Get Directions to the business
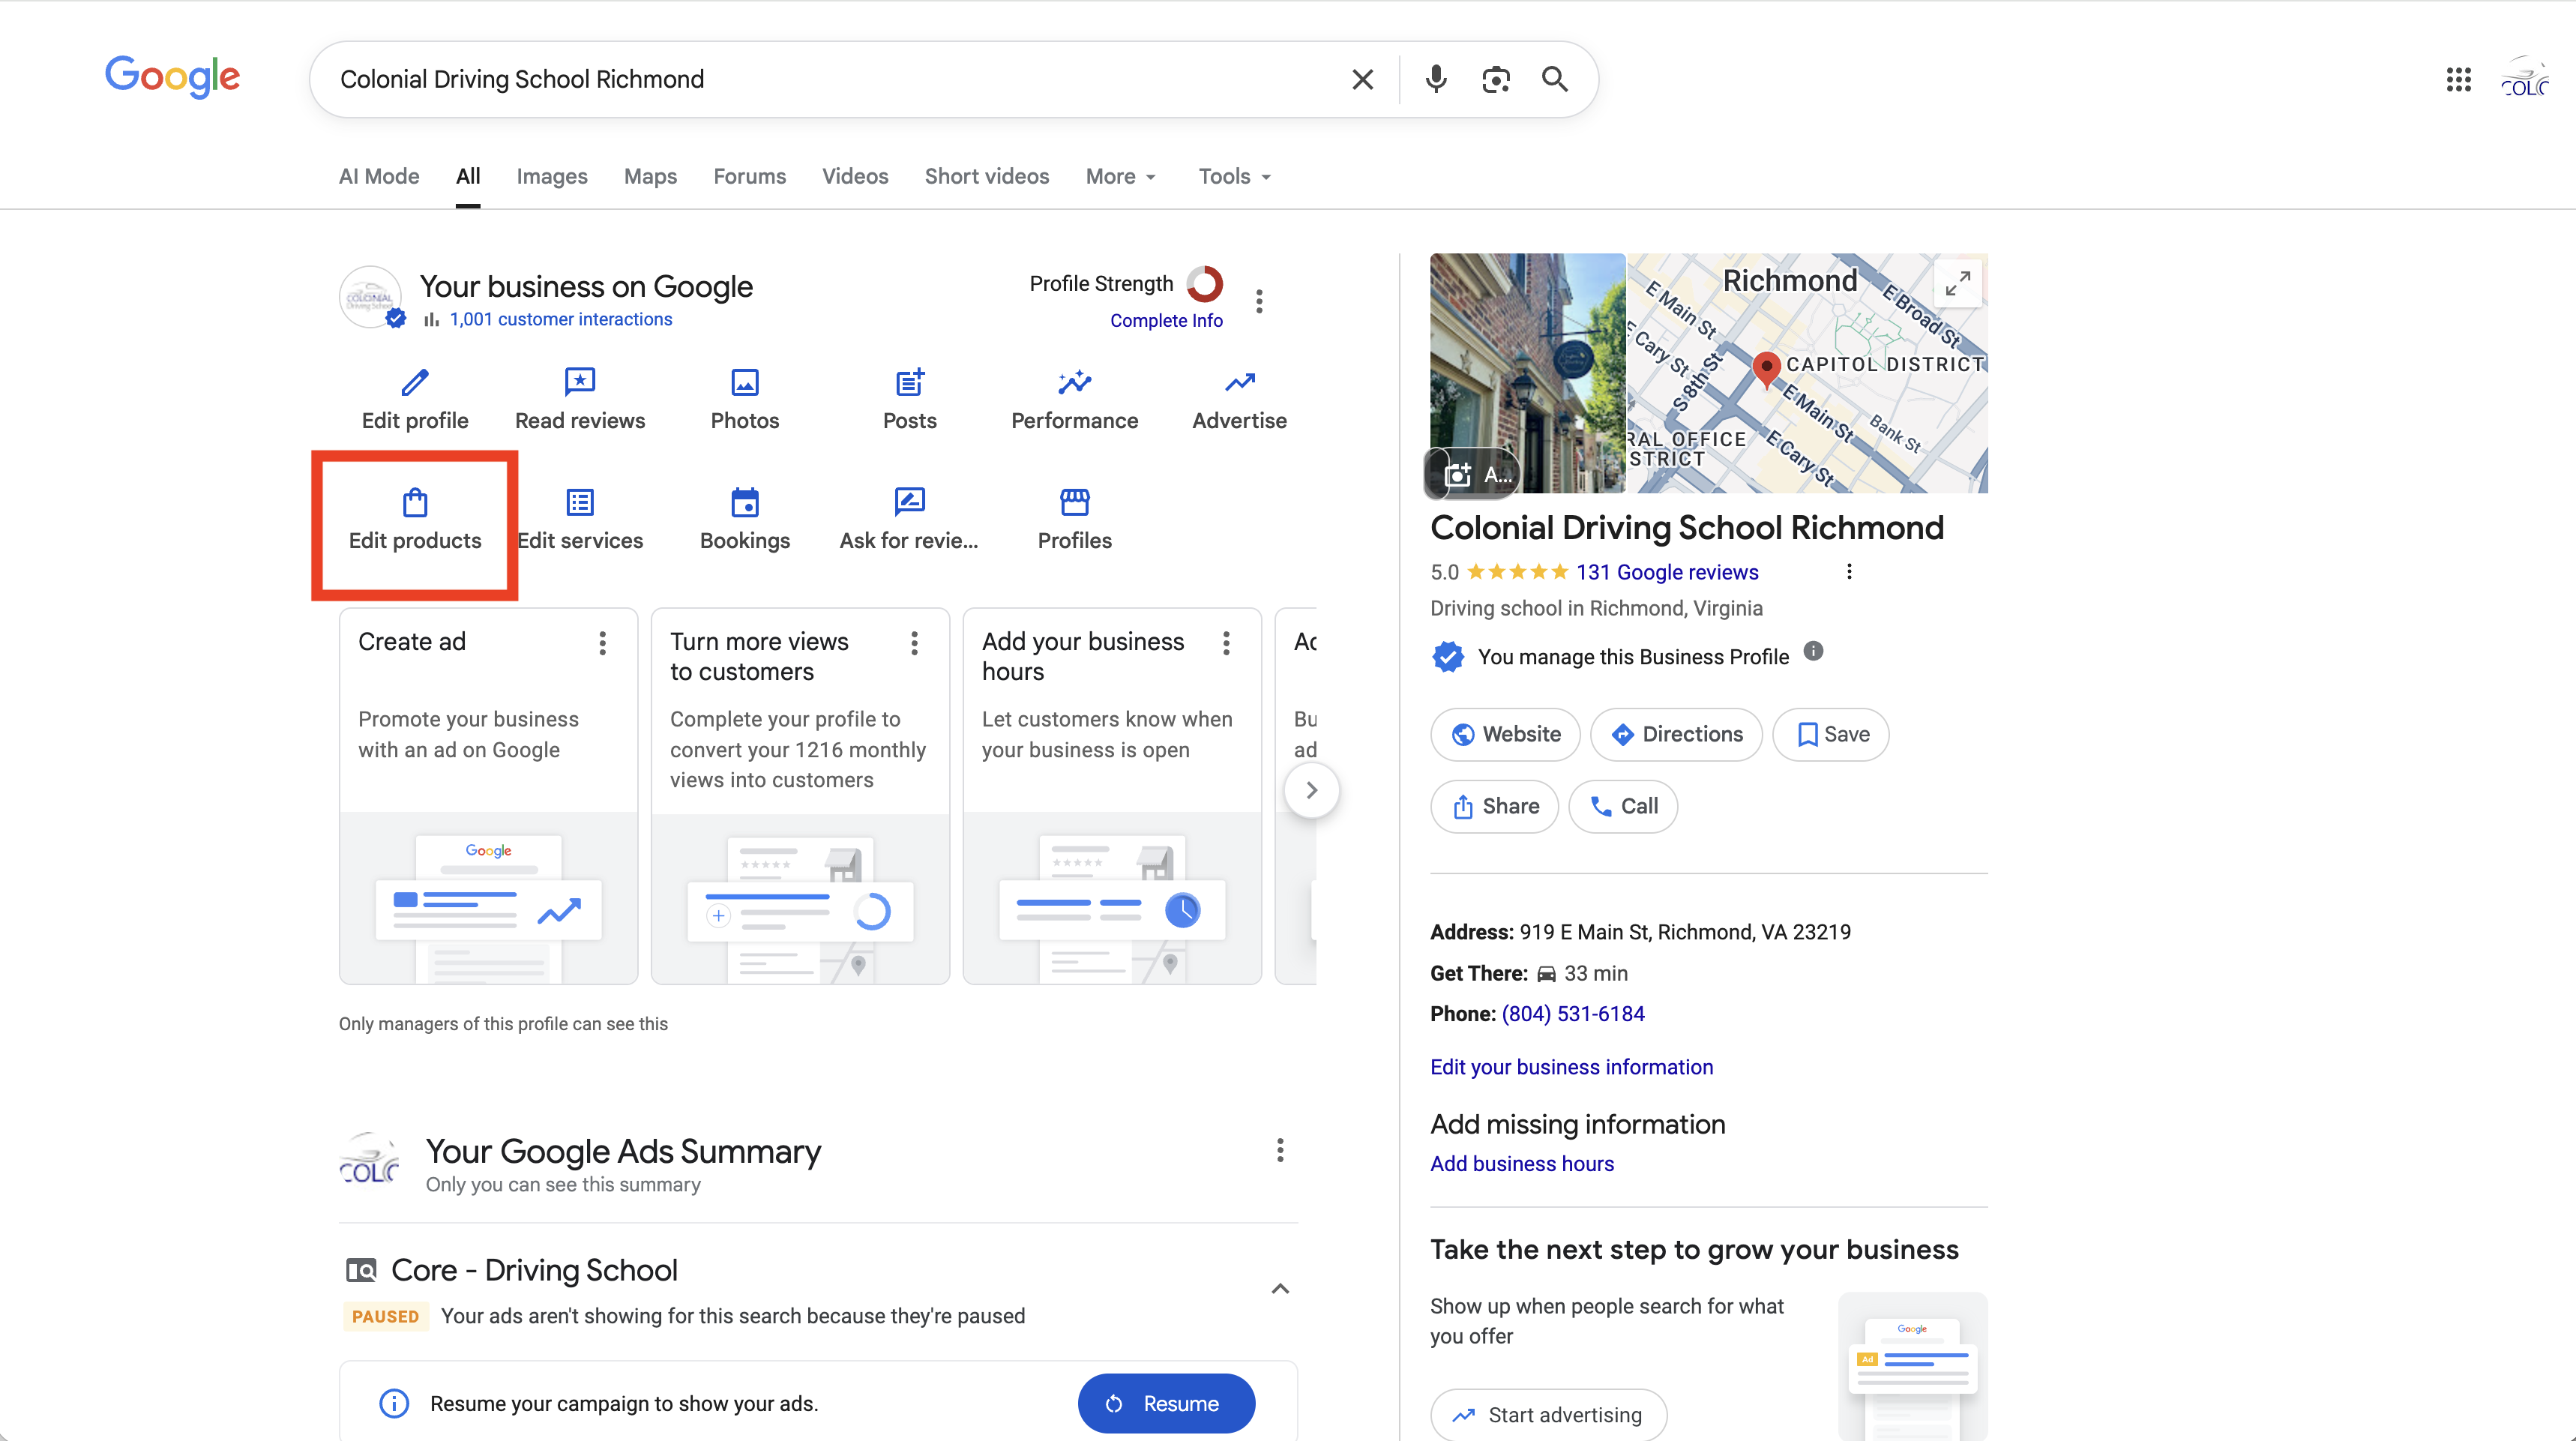This screenshot has height=1441, width=2576. pos(1676,734)
